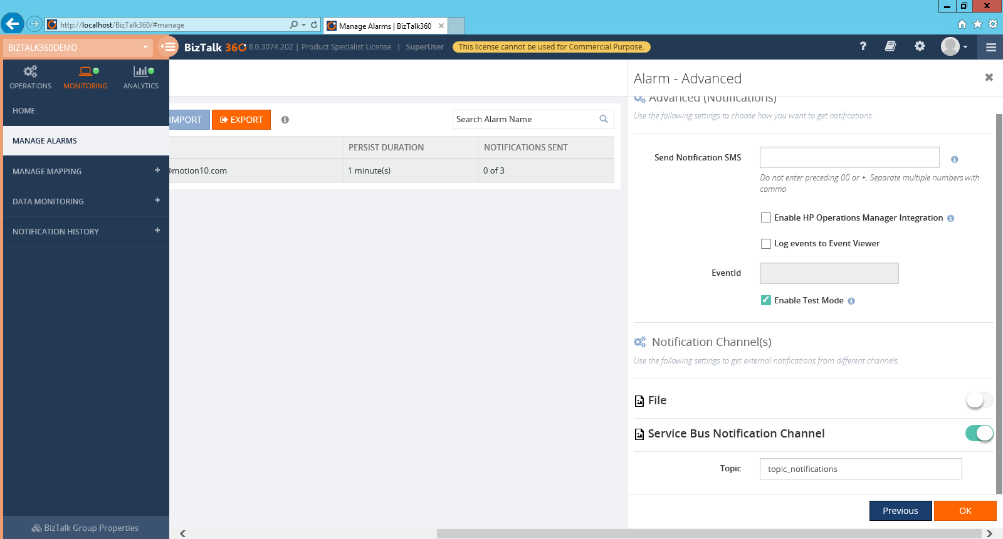Click the search magnifier in the address bar

click(293, 24)
